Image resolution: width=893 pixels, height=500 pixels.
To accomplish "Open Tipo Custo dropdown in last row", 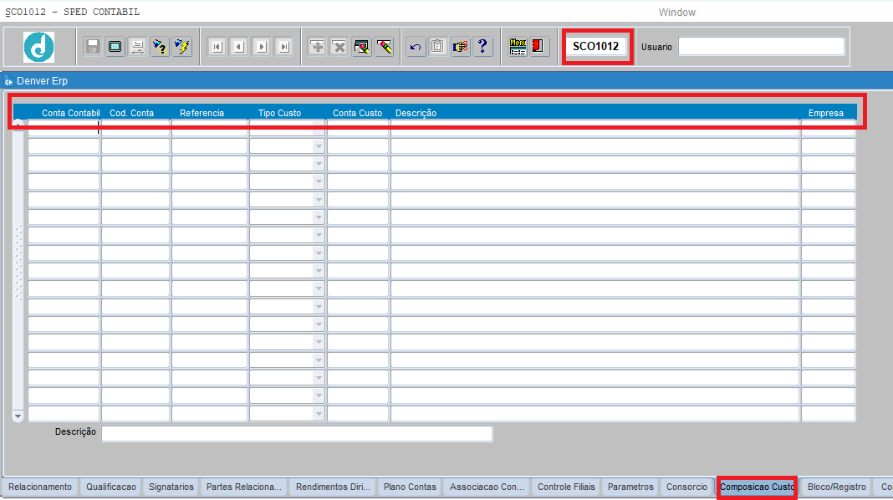I will pyautogui.click(x=318, y=414).
